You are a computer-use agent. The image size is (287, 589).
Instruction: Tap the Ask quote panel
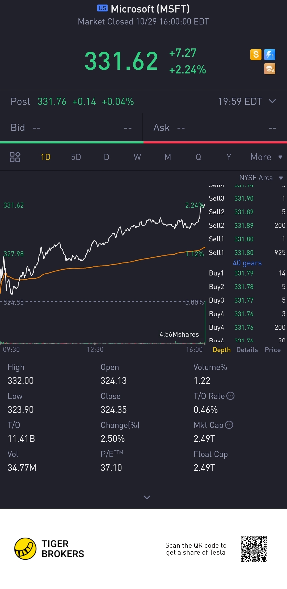point(215,128)
